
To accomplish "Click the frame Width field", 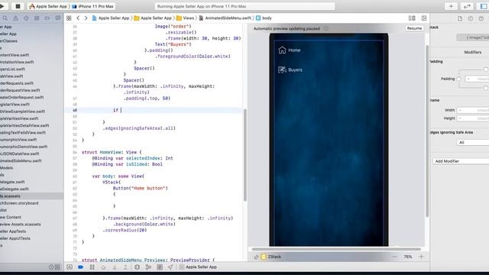I will 473,110.
